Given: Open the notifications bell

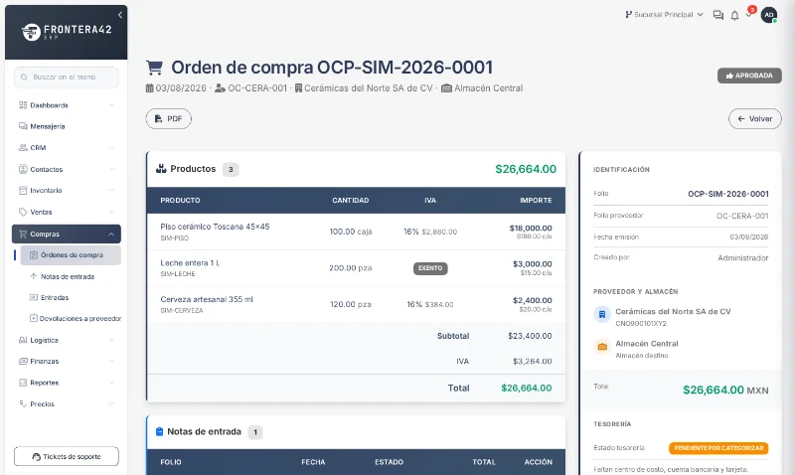Looking at the screenshot, I should 734,16.
